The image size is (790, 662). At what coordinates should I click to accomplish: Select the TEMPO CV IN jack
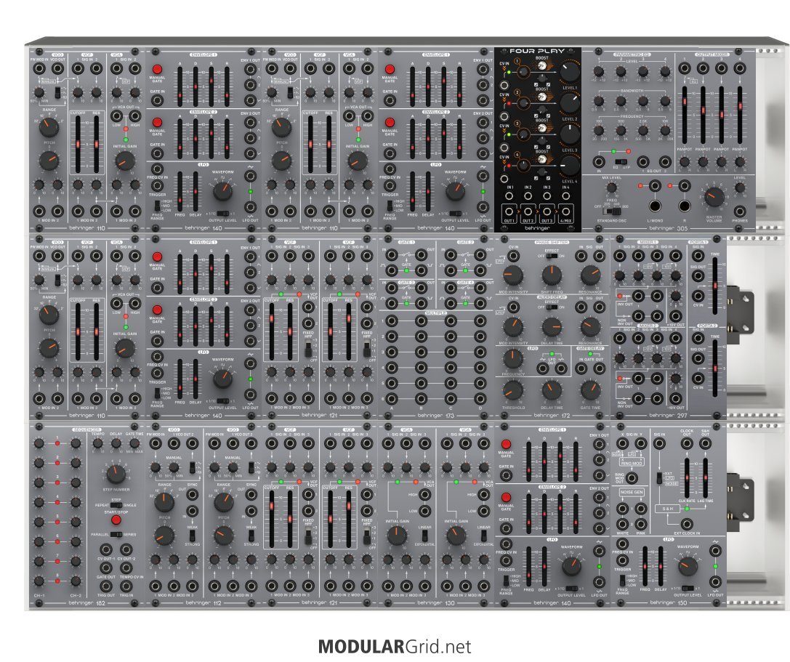(x=126, y=568)
